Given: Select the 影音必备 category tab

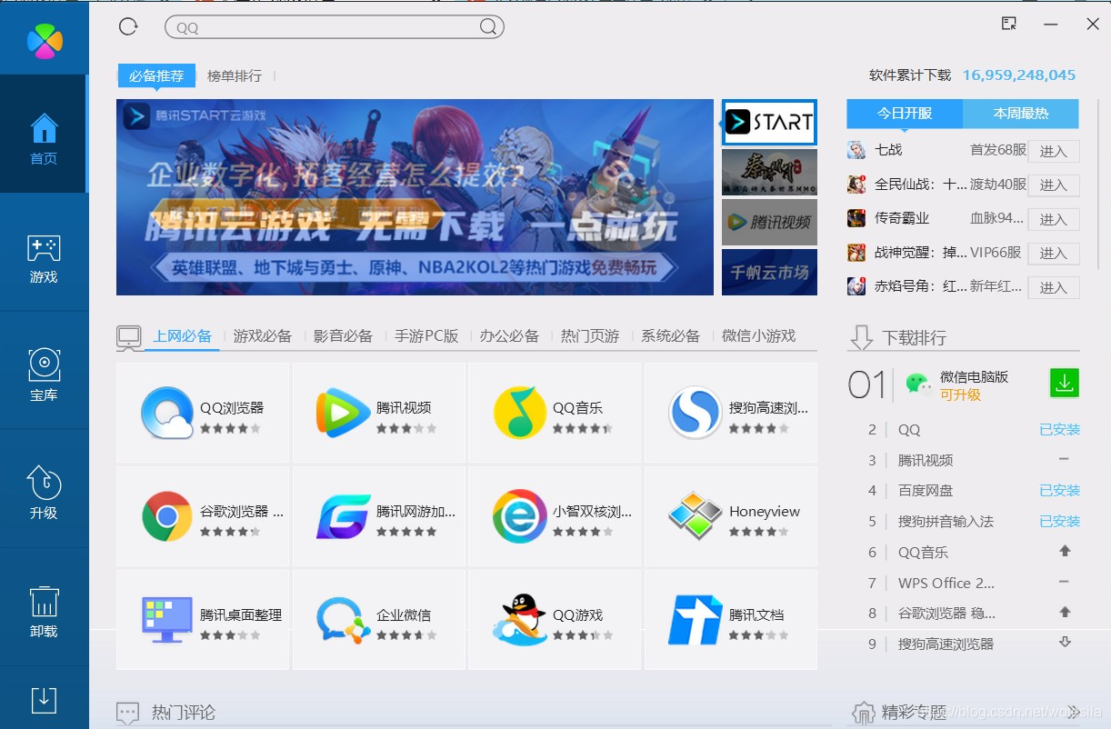Looking at the screenshot, I should pos(344,335).
